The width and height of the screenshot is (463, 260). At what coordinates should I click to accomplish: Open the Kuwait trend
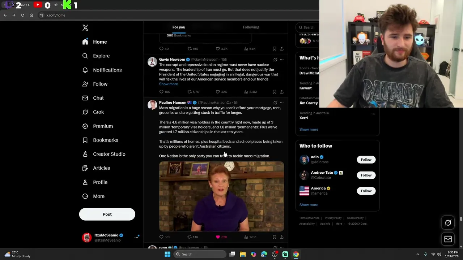(306, 88)
